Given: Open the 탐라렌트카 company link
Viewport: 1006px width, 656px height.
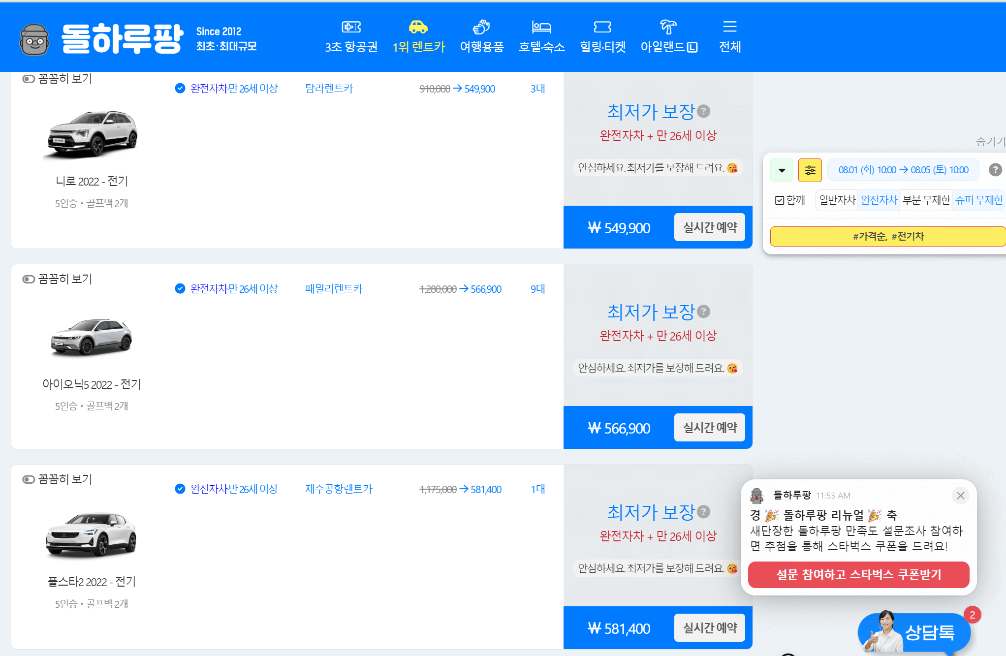Looking at the screenshot, I should 329,89.
